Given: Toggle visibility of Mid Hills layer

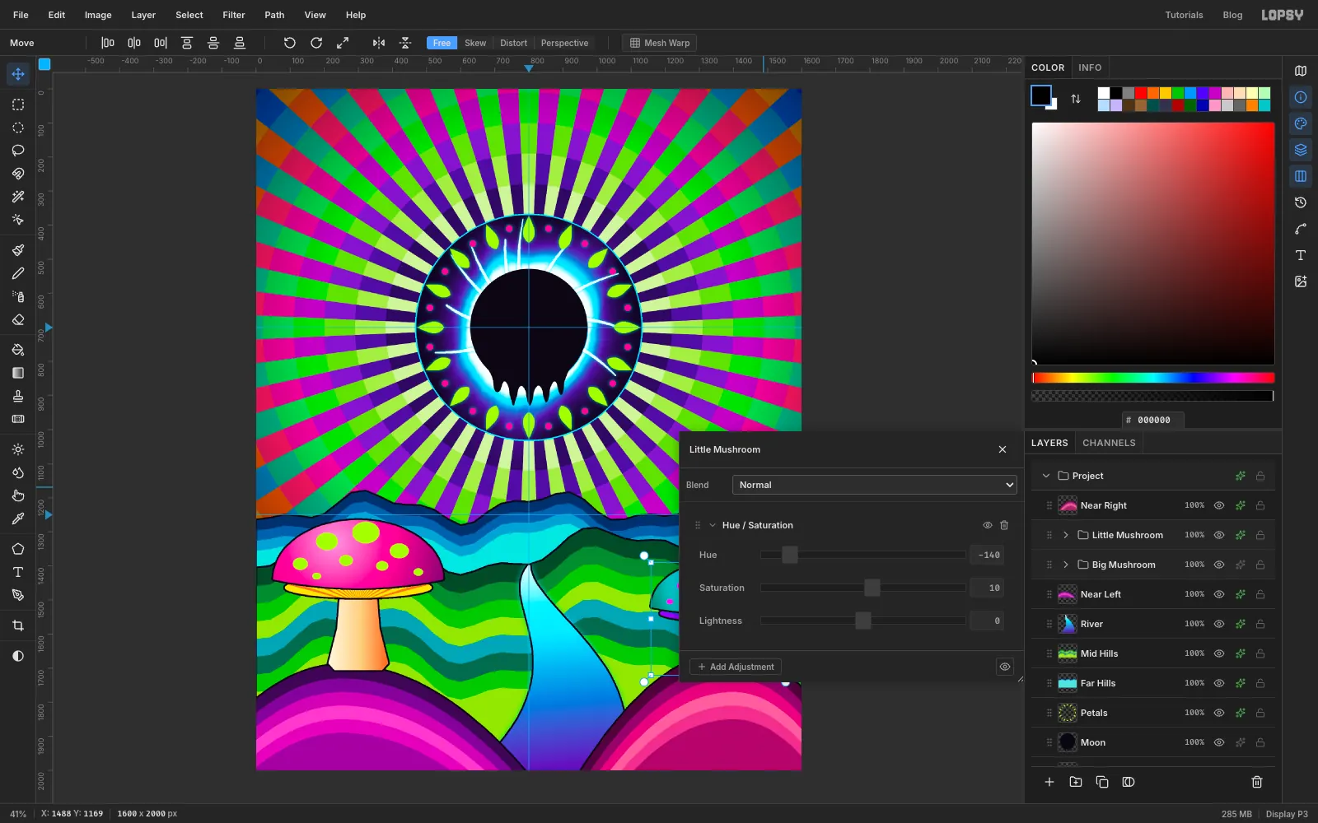Looking at the screenshot, I should tap(1219, 653).
